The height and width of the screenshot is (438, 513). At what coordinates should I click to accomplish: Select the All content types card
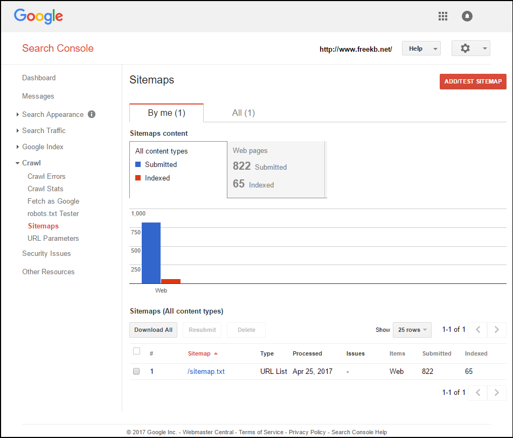click(x=178, y=170)
